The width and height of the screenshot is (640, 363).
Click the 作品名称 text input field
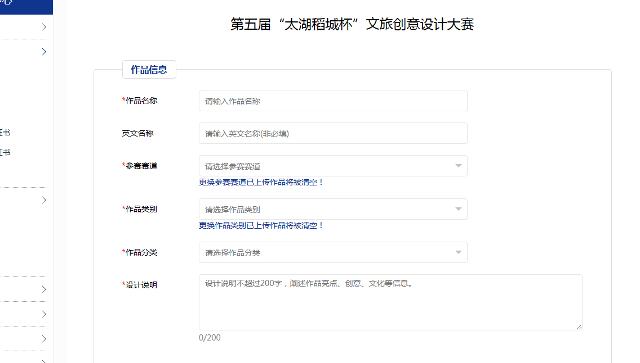tap(332, 101)
